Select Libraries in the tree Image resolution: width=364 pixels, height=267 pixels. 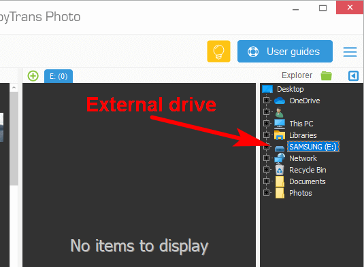click(303, 135)
